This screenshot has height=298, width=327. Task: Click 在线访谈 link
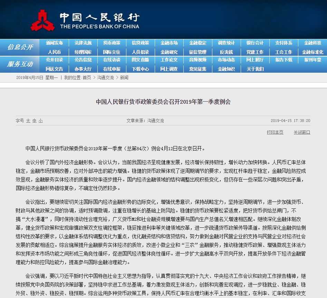click(x=112, y=60)
